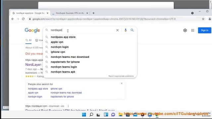Open Task View on the taskbar
This screenshot has width=212, height=119.
click(x=98, y=115)
